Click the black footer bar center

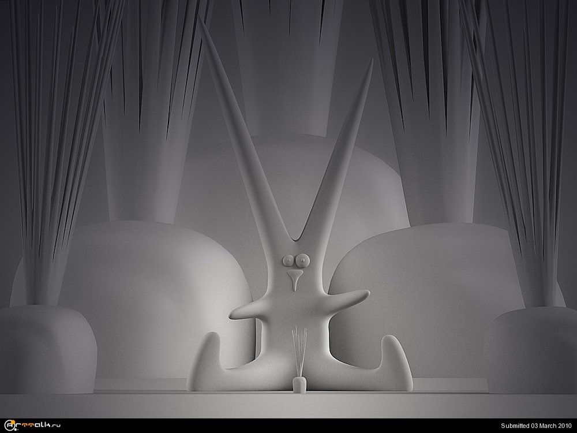tap(288, 425)
